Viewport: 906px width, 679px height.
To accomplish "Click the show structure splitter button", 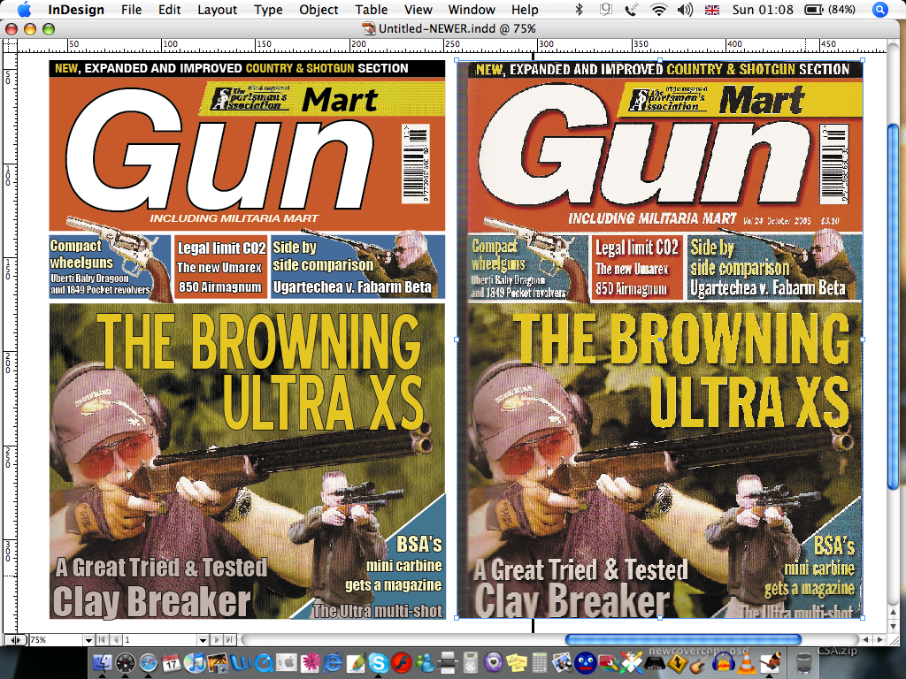I will (x=17, y=640).
